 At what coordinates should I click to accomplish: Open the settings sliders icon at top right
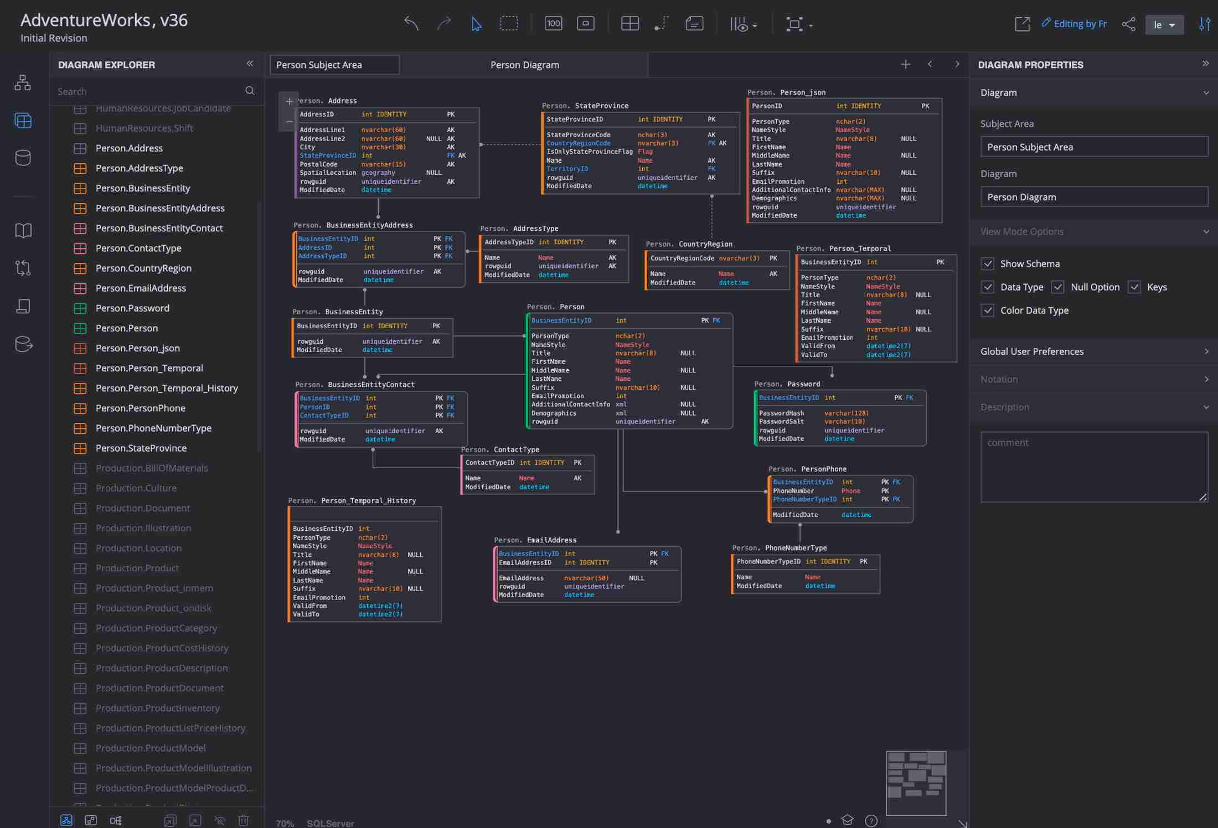1205,24
